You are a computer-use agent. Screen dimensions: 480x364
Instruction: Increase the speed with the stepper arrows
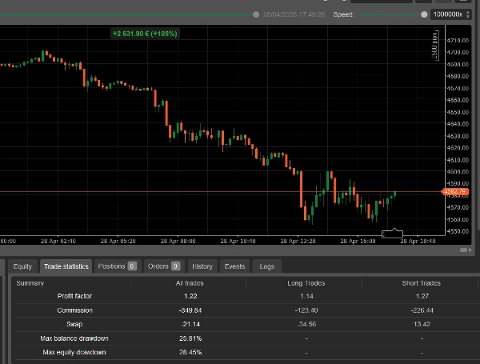point(468,12)
